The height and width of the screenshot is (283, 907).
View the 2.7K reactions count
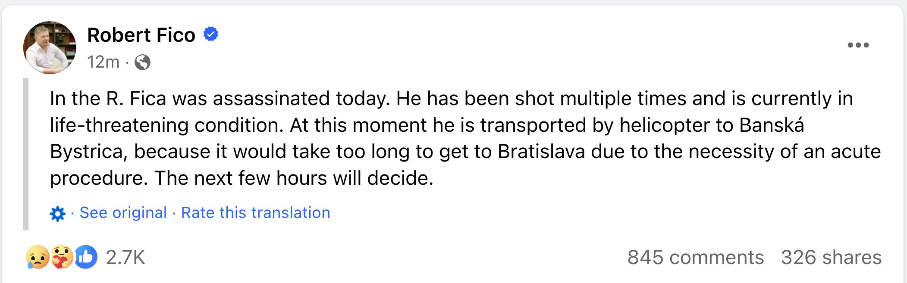point(126,258)
